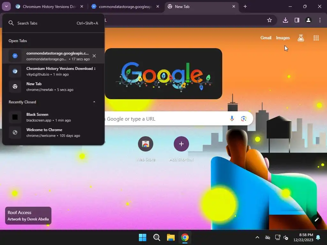Click the Search Tabs input field
The width and height of the screenshot is (327, 245).
[x=53, y=23]
